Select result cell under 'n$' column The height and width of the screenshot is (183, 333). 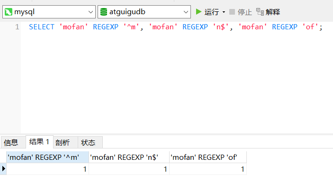(129, 169)
